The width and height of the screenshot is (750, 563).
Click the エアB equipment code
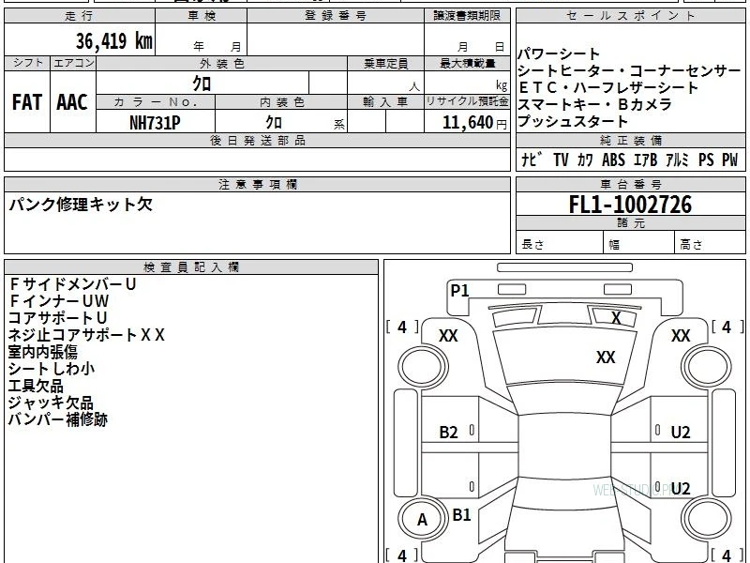point(645,160)
